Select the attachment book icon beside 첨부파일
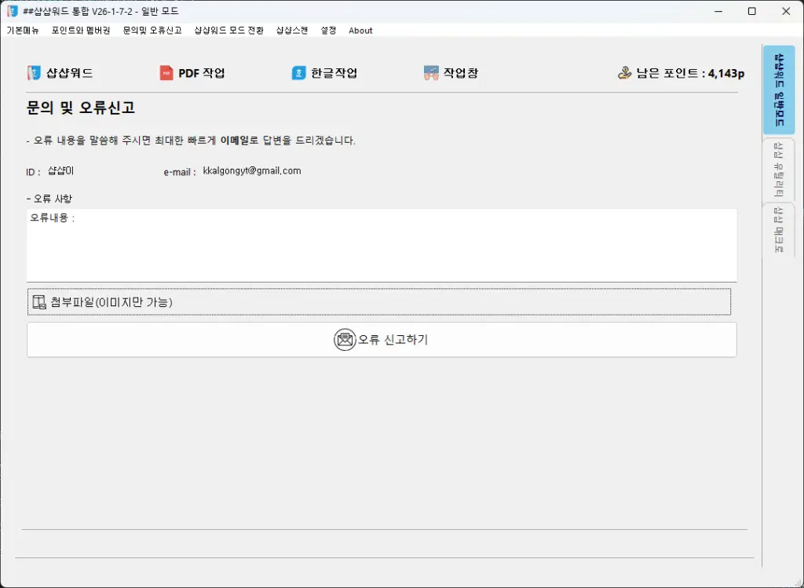The image size is (804, 588). tap(38, 301)
